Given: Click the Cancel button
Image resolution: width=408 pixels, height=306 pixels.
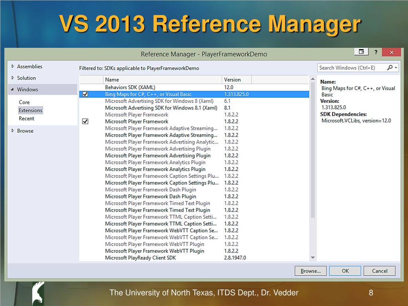Looking at the screenshot, I should click(380, 271).
